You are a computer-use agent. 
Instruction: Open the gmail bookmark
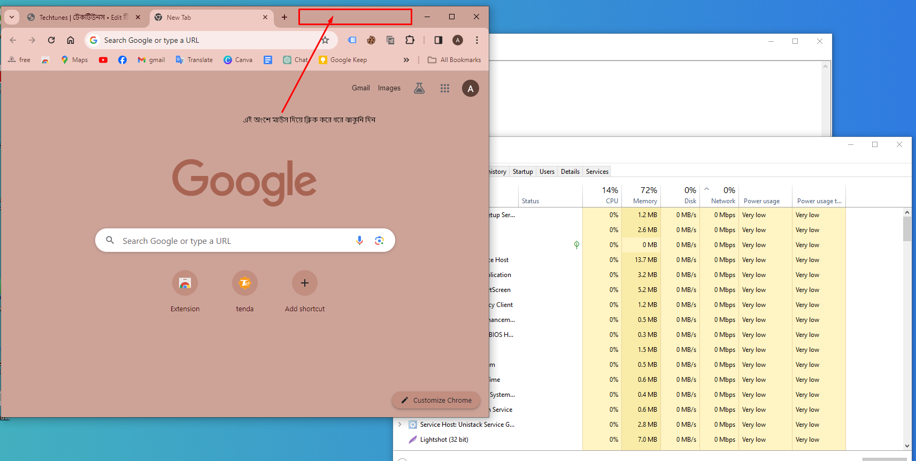tap(151, 60)
